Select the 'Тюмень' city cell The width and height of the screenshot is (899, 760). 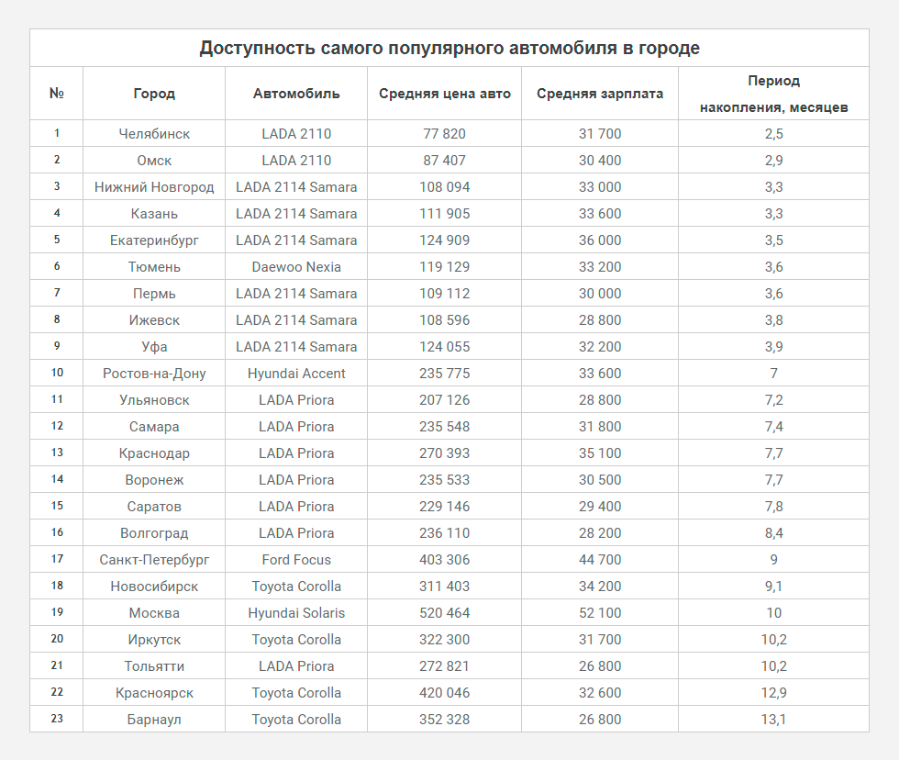coord(154,267)
